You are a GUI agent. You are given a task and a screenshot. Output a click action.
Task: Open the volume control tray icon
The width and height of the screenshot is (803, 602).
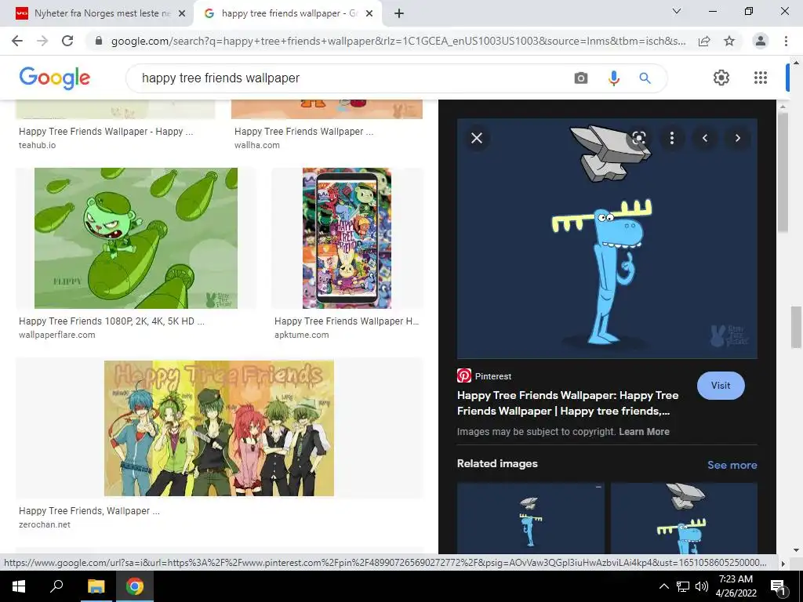[x=702, y=586]
